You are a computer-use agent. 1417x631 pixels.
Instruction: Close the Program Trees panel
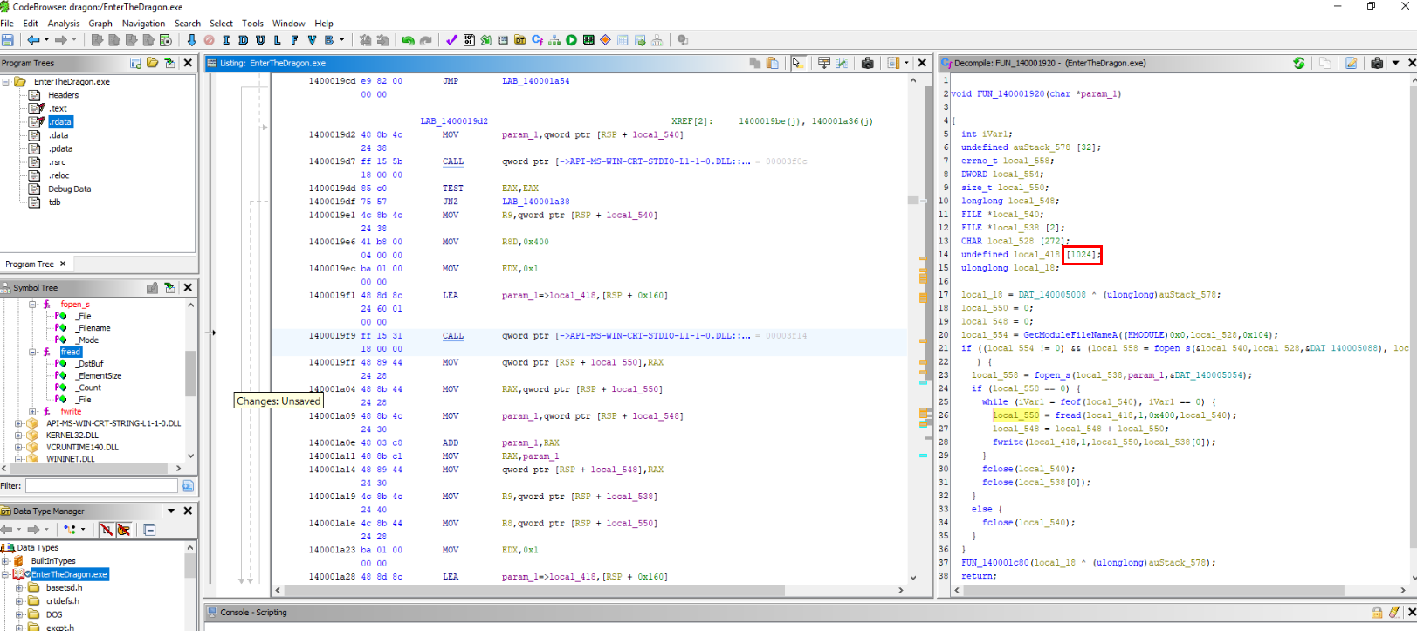pyautogui.click(x=188, y=63)
